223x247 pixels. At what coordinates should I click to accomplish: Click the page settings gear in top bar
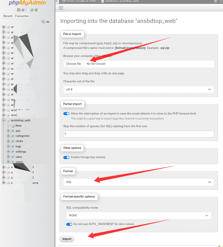click(x=216, y=2)
